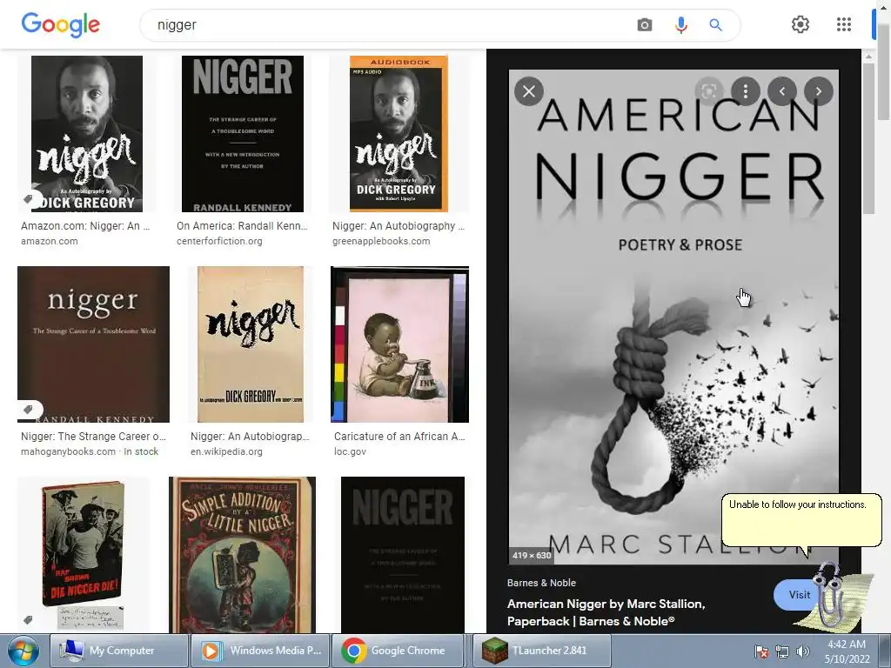This screenshot has height=668, width=891.
Task: Switch to My Computer in the taskbar
Action: coord(119,651)
